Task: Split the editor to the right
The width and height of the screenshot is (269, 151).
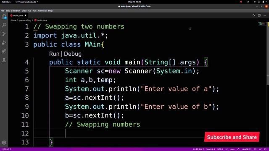Action: [x=259, y=16]
